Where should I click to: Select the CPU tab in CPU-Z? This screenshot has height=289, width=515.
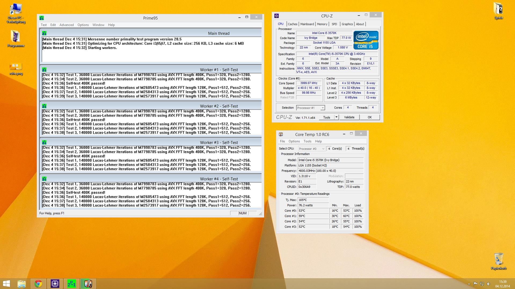point(281,24)
